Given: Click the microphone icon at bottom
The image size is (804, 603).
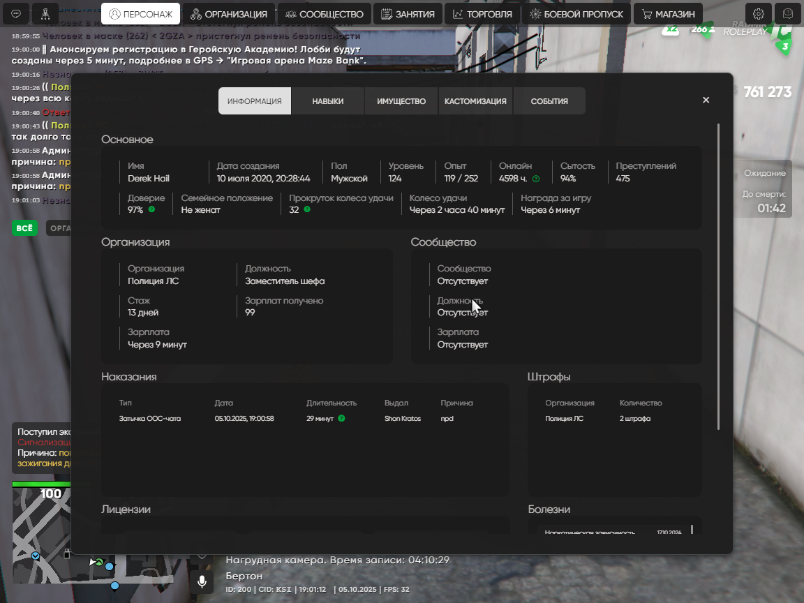Looking at the screenshot, I should [202, 581].
